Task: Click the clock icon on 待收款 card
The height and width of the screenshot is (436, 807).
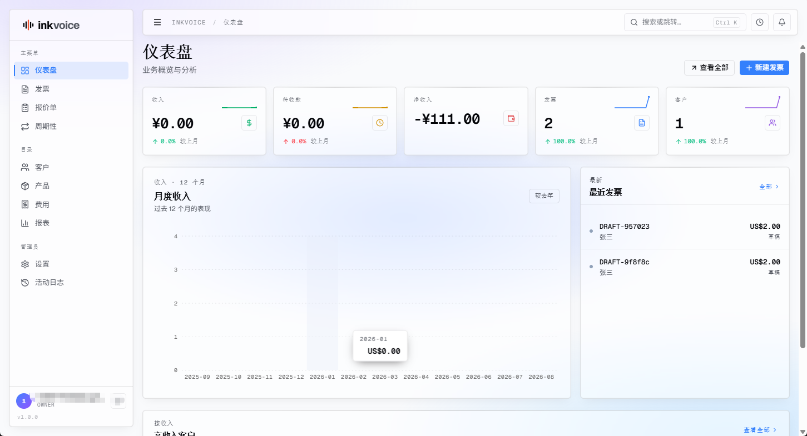Action: (x=380, y=123)
